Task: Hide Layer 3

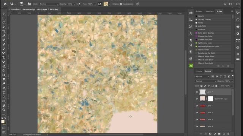Action: click(197, 119)
